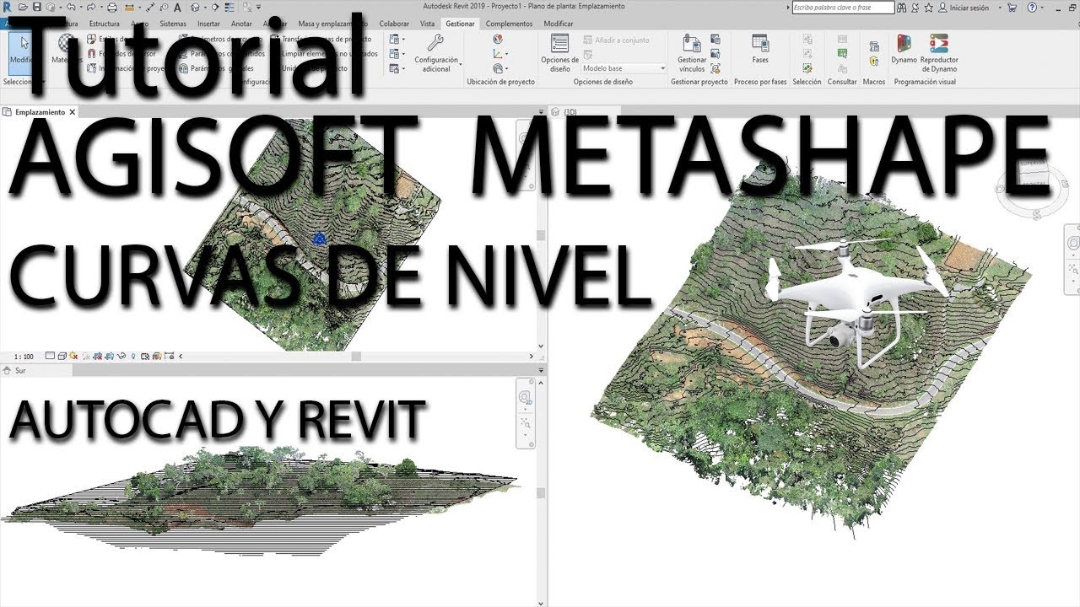Toggle visual style cube in view control bar

click(62, 357)
